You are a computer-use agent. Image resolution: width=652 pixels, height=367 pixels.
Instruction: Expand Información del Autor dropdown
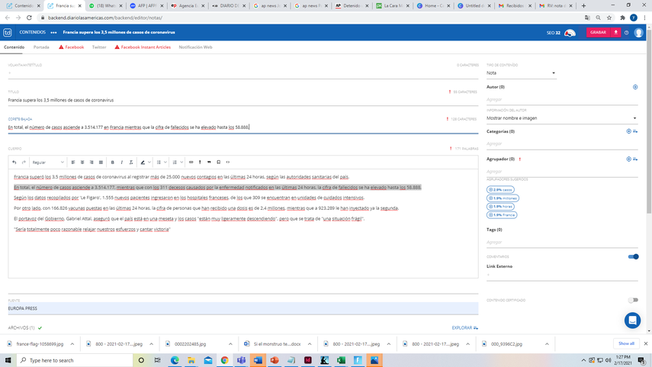tap(561, 118)
